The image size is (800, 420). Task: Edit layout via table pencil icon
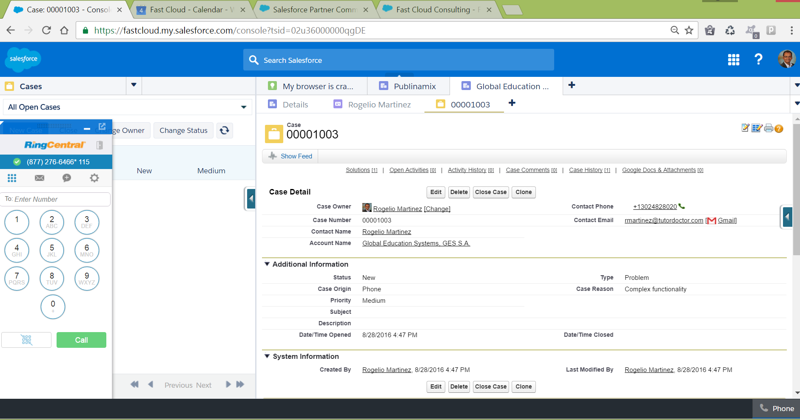tap(757, 128)
